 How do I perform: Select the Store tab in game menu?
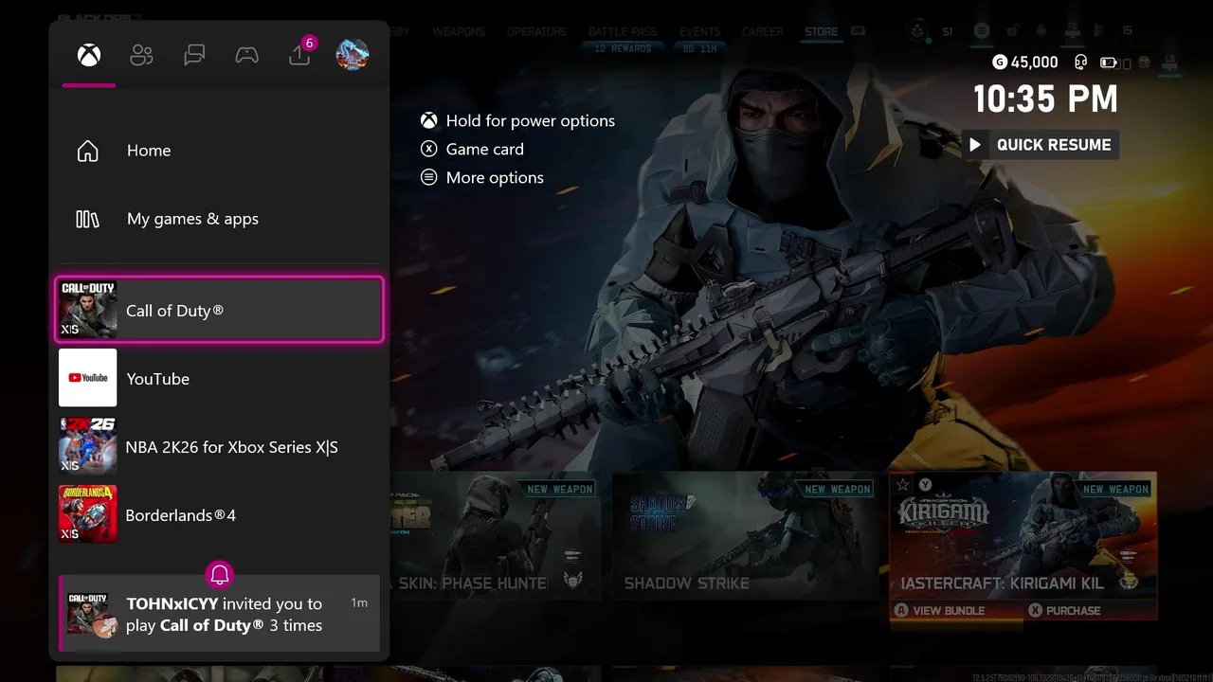point(821,31)
